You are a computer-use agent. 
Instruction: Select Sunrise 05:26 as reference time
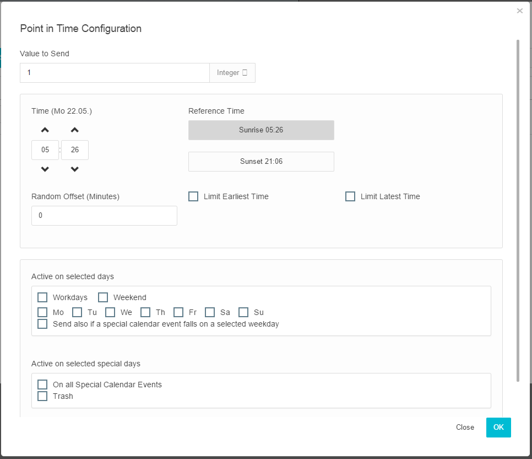261,130
